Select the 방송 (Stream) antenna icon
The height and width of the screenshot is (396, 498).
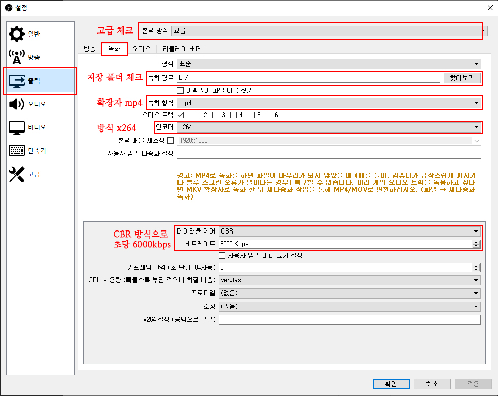[17, 57]
